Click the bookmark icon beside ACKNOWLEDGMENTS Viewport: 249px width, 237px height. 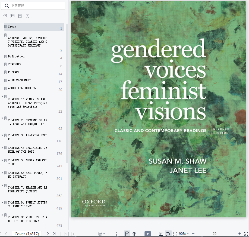click(5, 80)
